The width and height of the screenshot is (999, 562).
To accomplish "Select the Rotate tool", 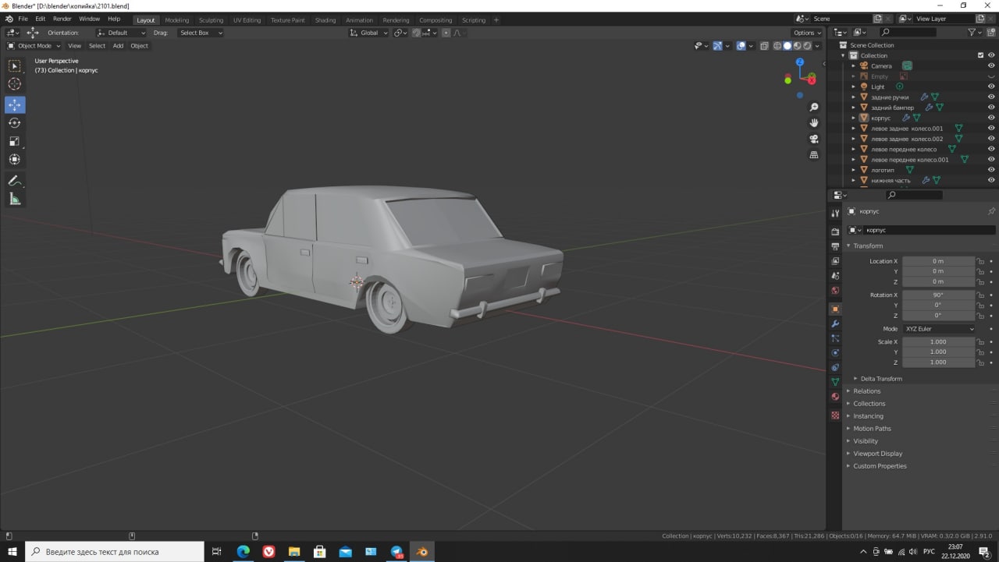I will click(15, 123).
